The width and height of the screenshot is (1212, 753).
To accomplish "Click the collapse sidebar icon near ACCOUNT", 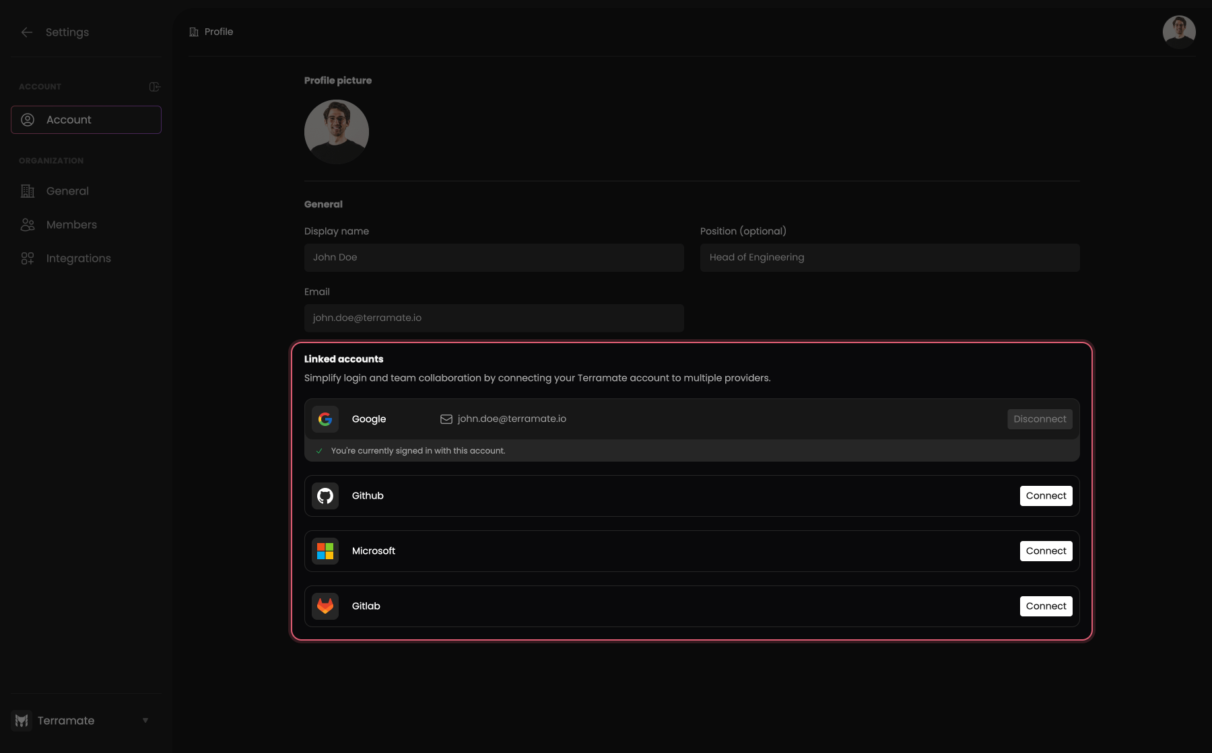I will 154,86.
